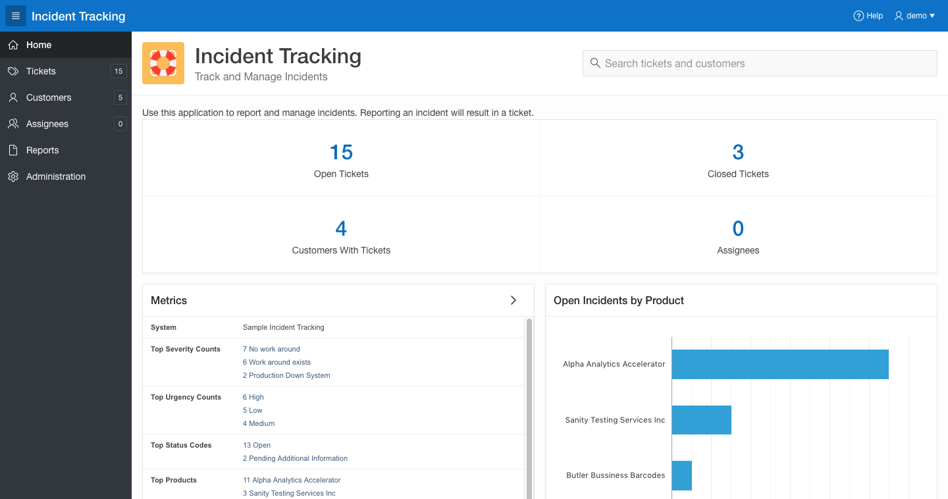This screenshot has width=948, height=499.
Task: Open the Reports menu item
Action: 43,150
